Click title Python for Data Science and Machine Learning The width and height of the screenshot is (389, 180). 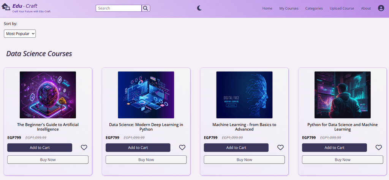click(x=343, y=127)
